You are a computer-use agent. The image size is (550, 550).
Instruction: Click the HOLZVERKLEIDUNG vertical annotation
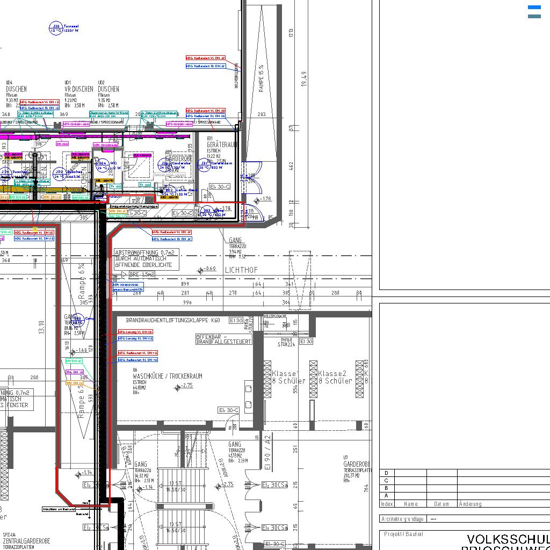(x=237, y=76)
